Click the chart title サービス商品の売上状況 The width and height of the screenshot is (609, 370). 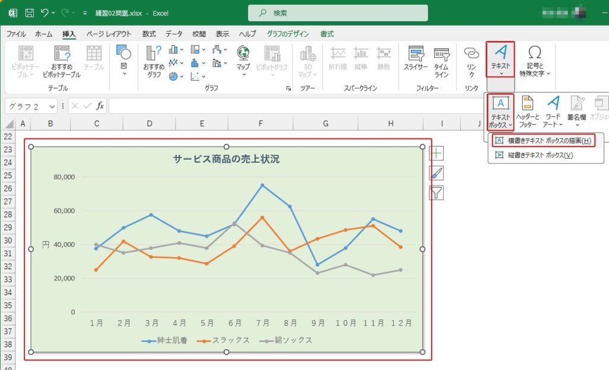(x=226, y=159)
